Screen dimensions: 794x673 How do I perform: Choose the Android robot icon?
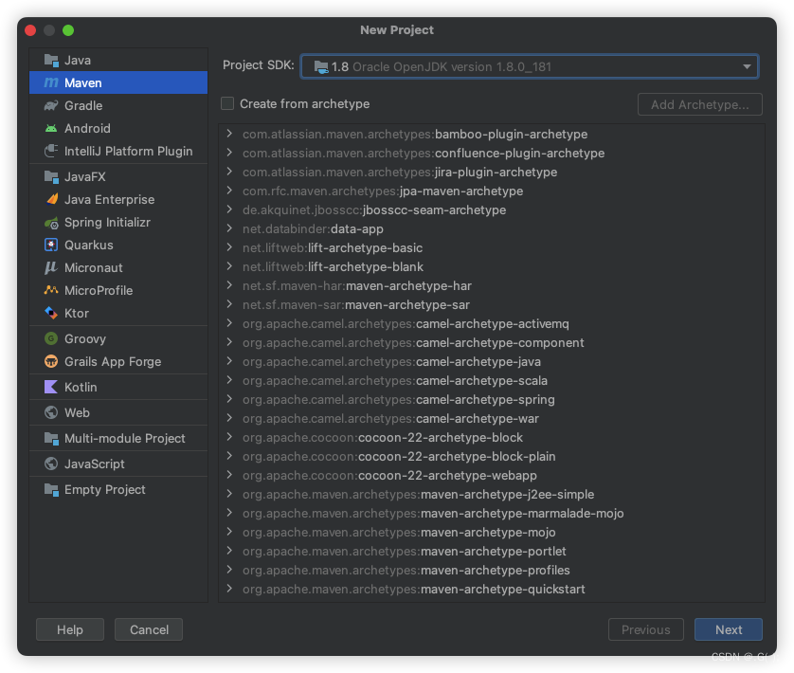point(51,128)
